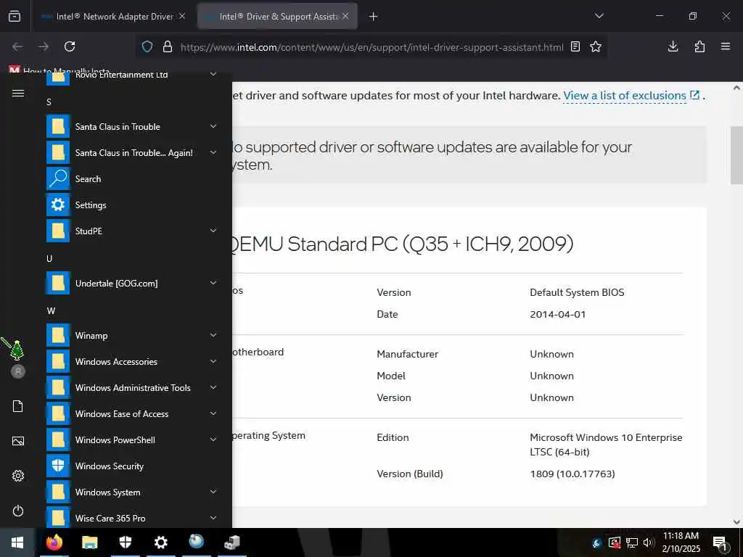Open the Action Center notifications icon
The width and height of the screenshot is (743, 557).
(x=721, y=543)
